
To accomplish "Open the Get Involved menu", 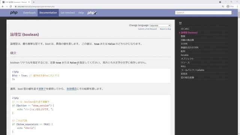I will [67, 13].
